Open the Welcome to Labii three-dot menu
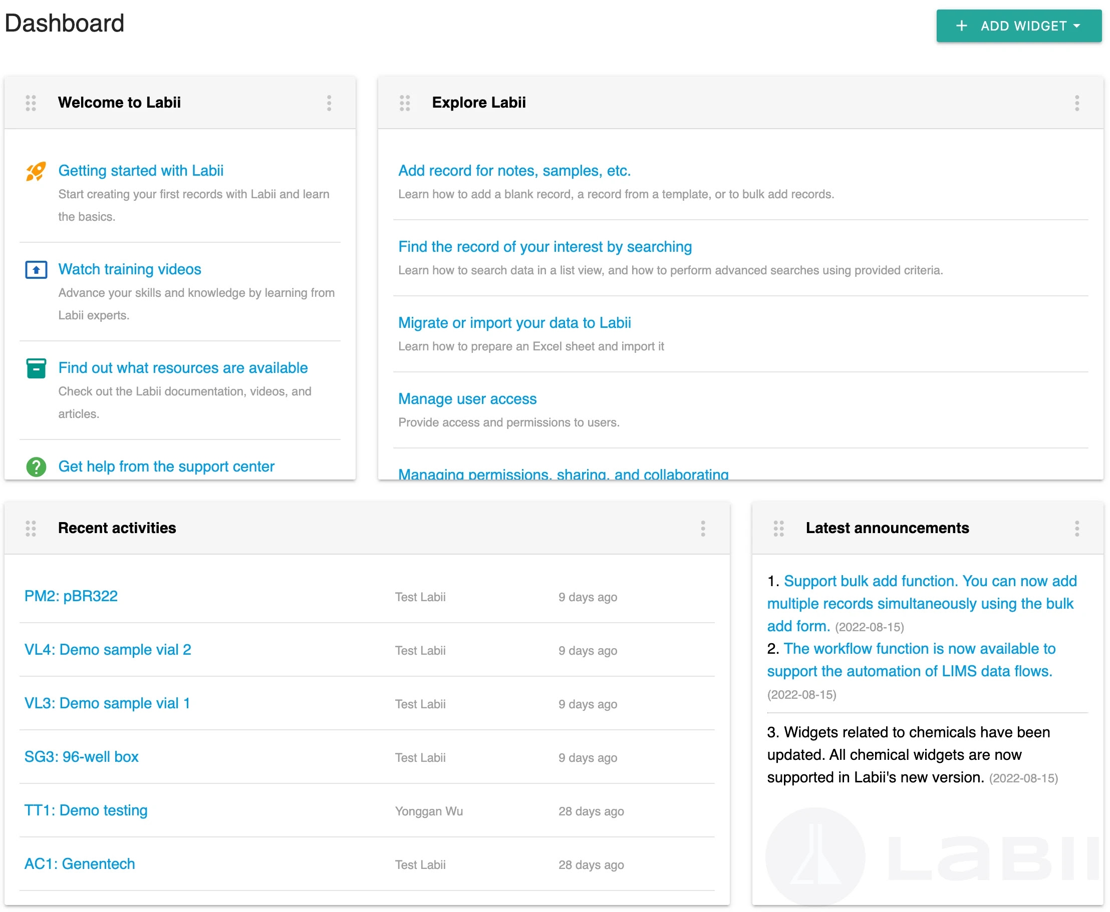1110x912 pixels. (x=329, y=103)
